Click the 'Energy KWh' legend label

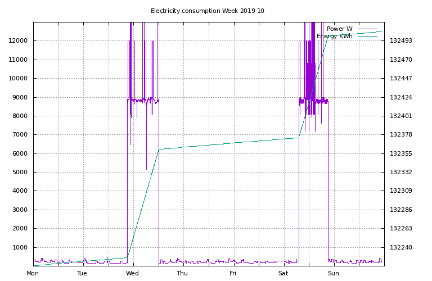[x=335, y=37]
